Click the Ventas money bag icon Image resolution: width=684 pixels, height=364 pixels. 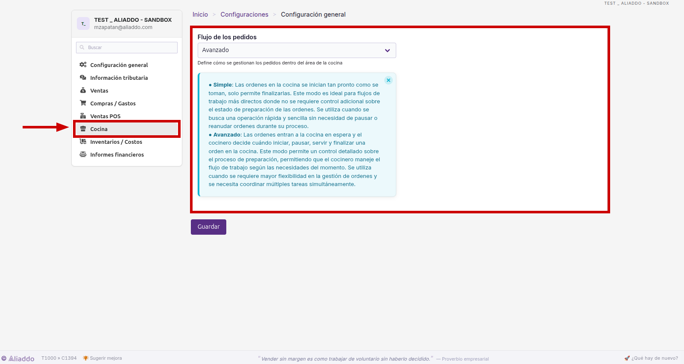coord(83,90)
